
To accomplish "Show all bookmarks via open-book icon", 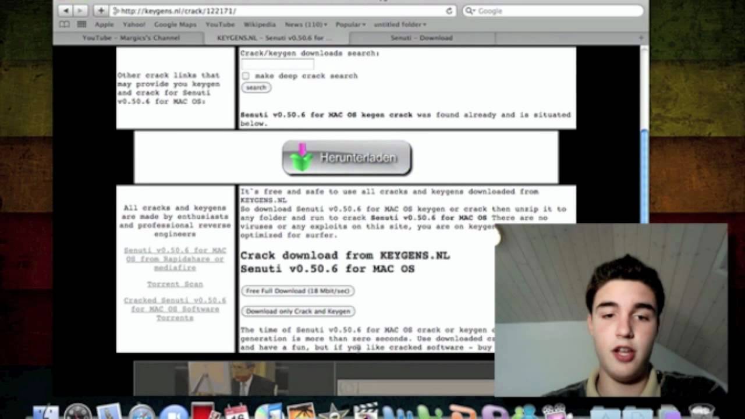I will click(x=64, y=24).
